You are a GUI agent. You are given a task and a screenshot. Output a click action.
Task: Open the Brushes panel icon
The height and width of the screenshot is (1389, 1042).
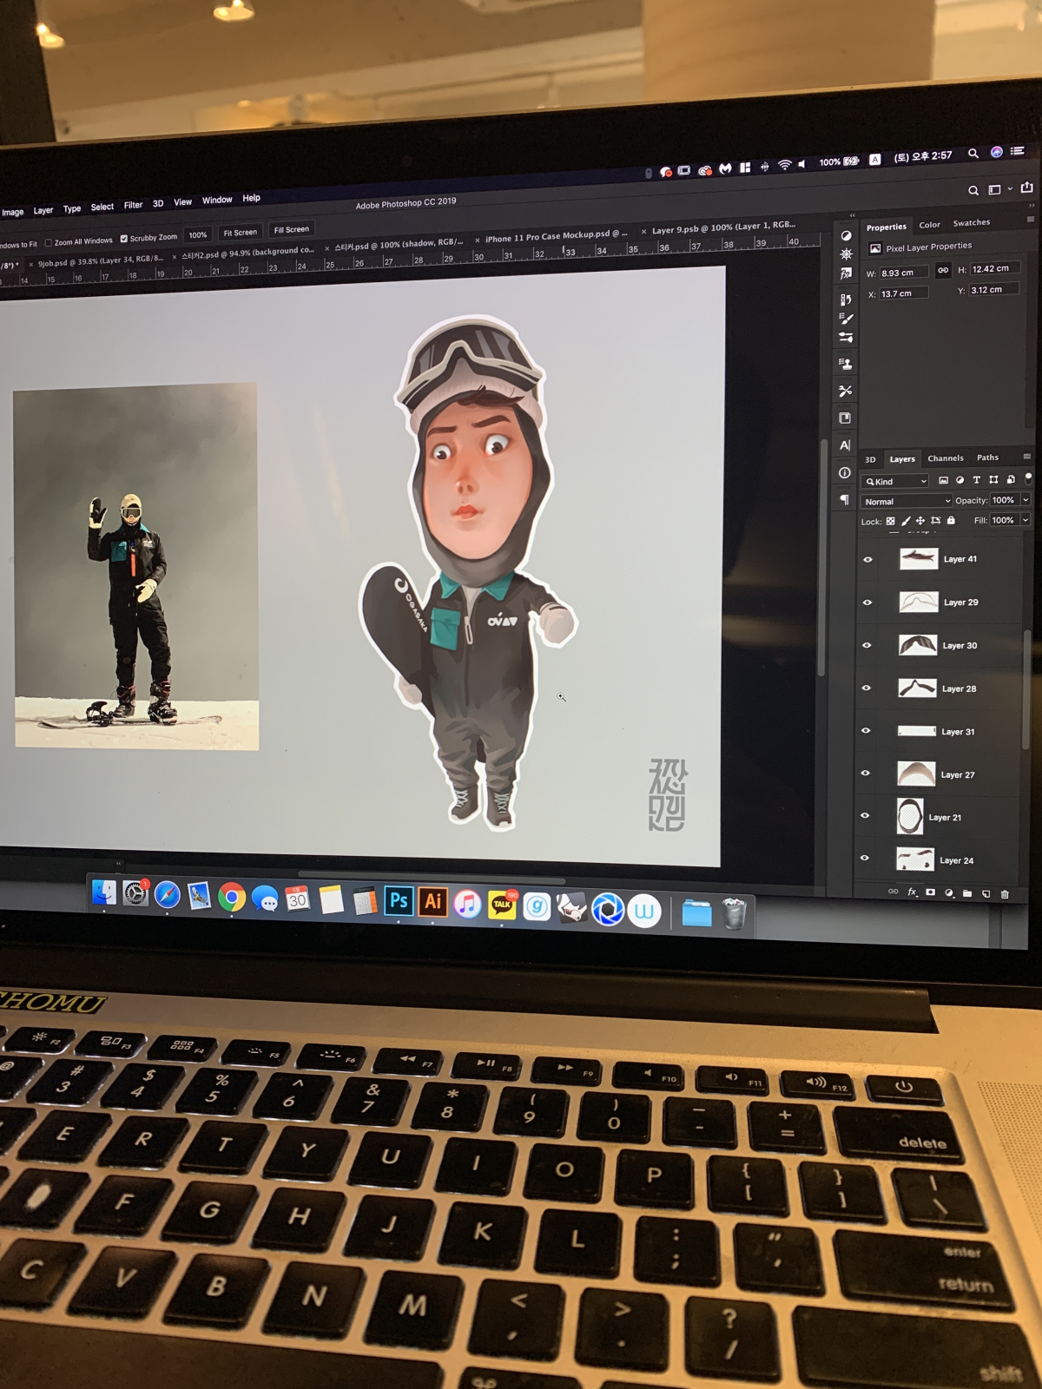coord(846,338)
